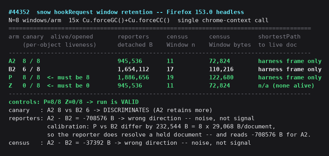Viewport: 329px width, 156px height.
Task: Click 'so the reporter does resolve' line
Action: point(179,135)
